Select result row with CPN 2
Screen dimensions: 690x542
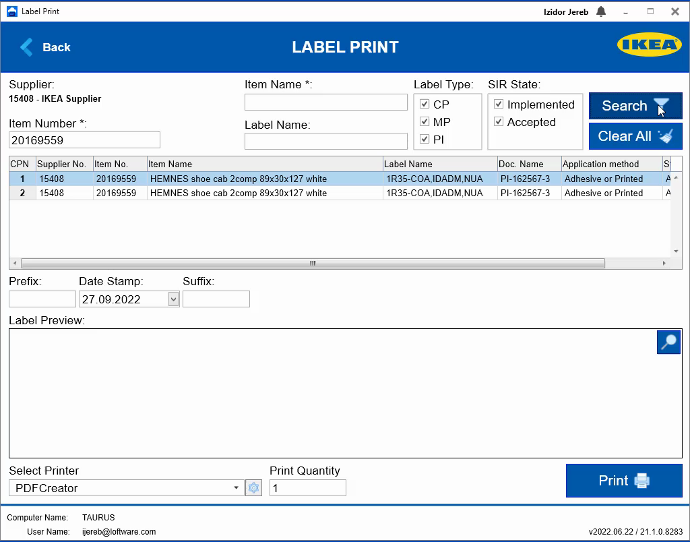(x=340, y=193)
